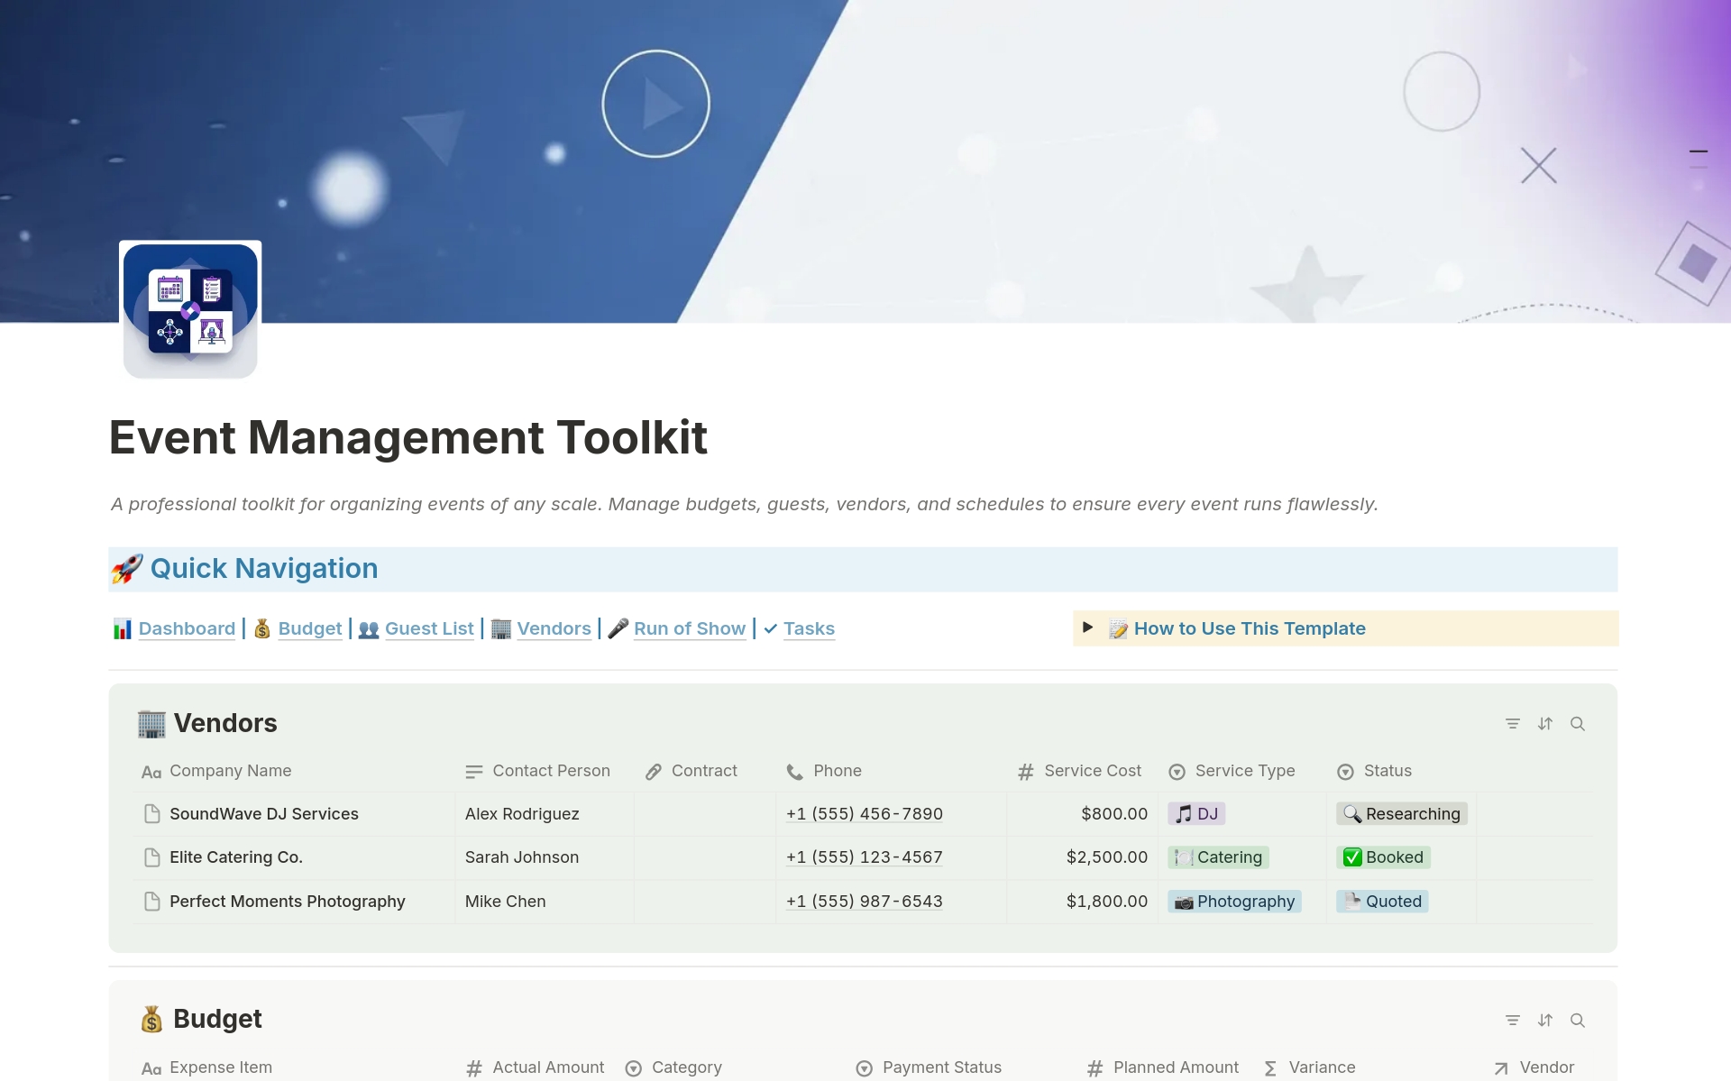Open the Actual Amount column header menu
This screenshot has height=1081, width=1731.
point(535,1068)
